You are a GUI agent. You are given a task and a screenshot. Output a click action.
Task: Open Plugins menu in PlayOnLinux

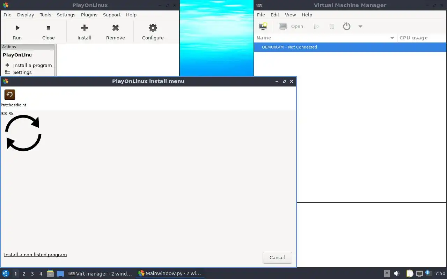pyautogui.click(x=89, y=15)
